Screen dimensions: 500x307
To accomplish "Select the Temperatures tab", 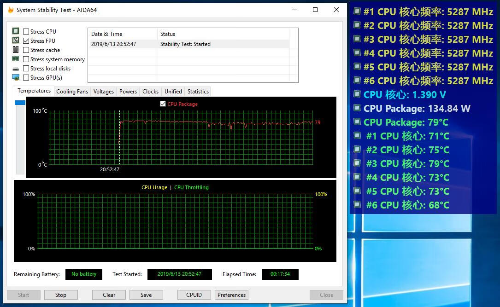I will 34,91.
